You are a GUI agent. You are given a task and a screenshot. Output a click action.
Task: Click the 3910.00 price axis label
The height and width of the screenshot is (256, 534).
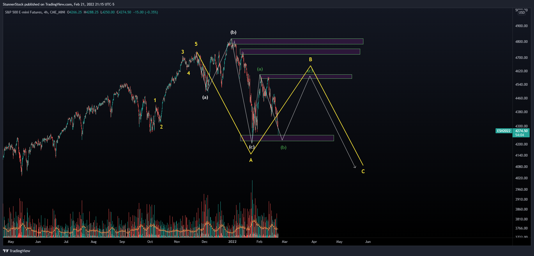coord(521,199)
